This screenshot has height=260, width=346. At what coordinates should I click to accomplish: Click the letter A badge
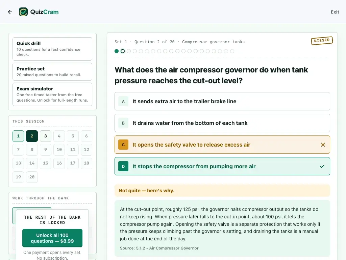(123, 101)
